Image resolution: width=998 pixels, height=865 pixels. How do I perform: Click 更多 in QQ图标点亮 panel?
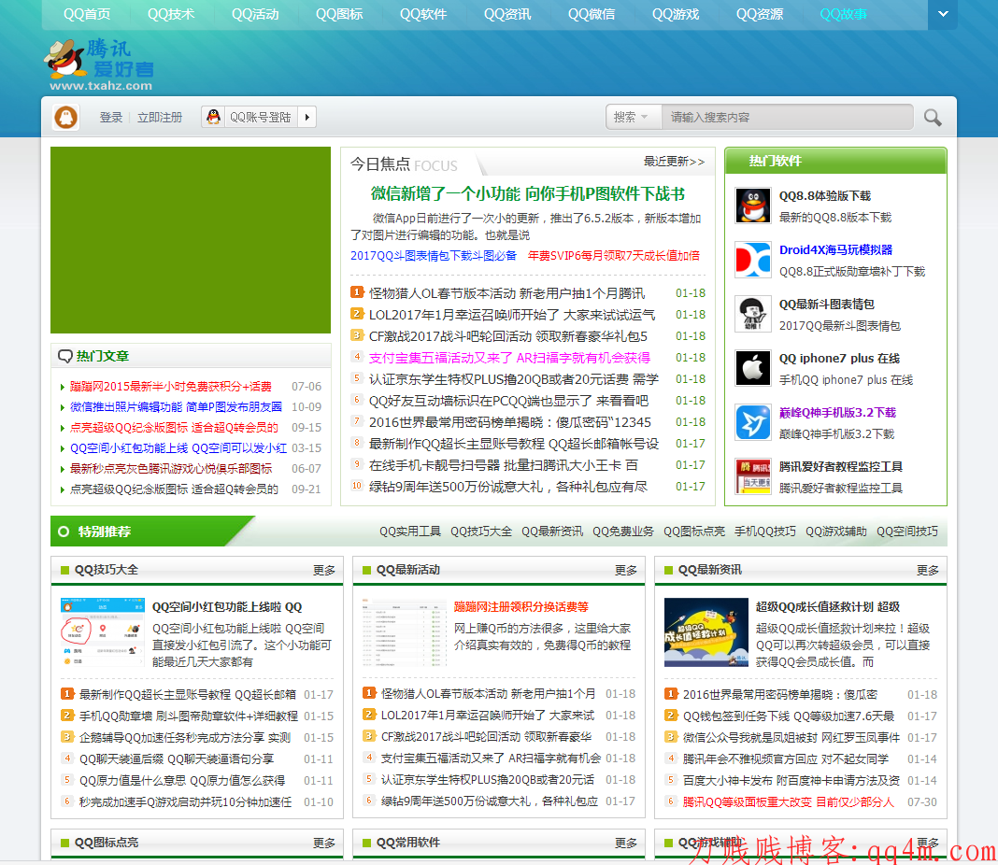(x=324, y=844)
